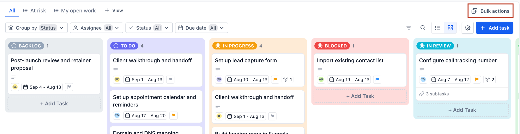Open the Assignee All dropdown
The height and width of the screenshot is (134, 520).
96,28
